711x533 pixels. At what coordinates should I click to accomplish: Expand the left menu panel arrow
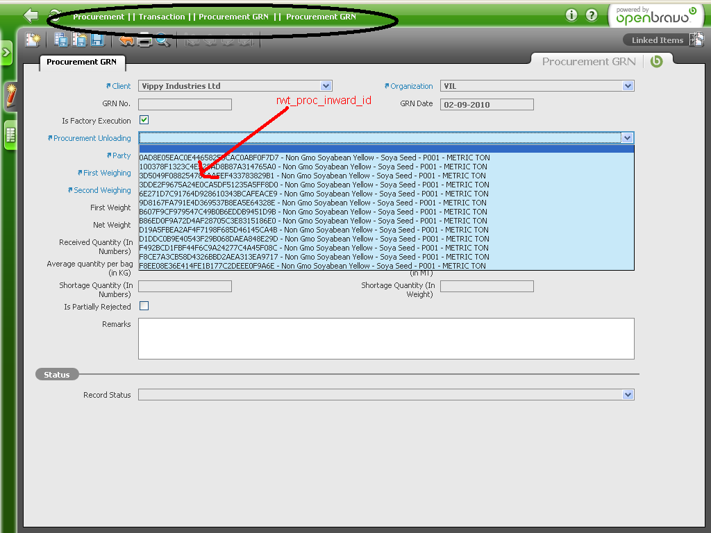[6, 53]
